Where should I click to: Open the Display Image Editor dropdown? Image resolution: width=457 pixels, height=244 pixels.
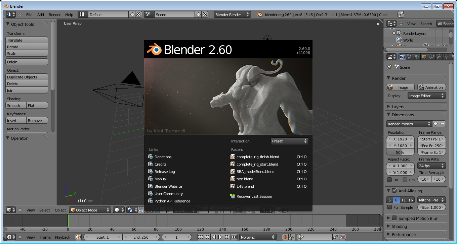(426, 96)
